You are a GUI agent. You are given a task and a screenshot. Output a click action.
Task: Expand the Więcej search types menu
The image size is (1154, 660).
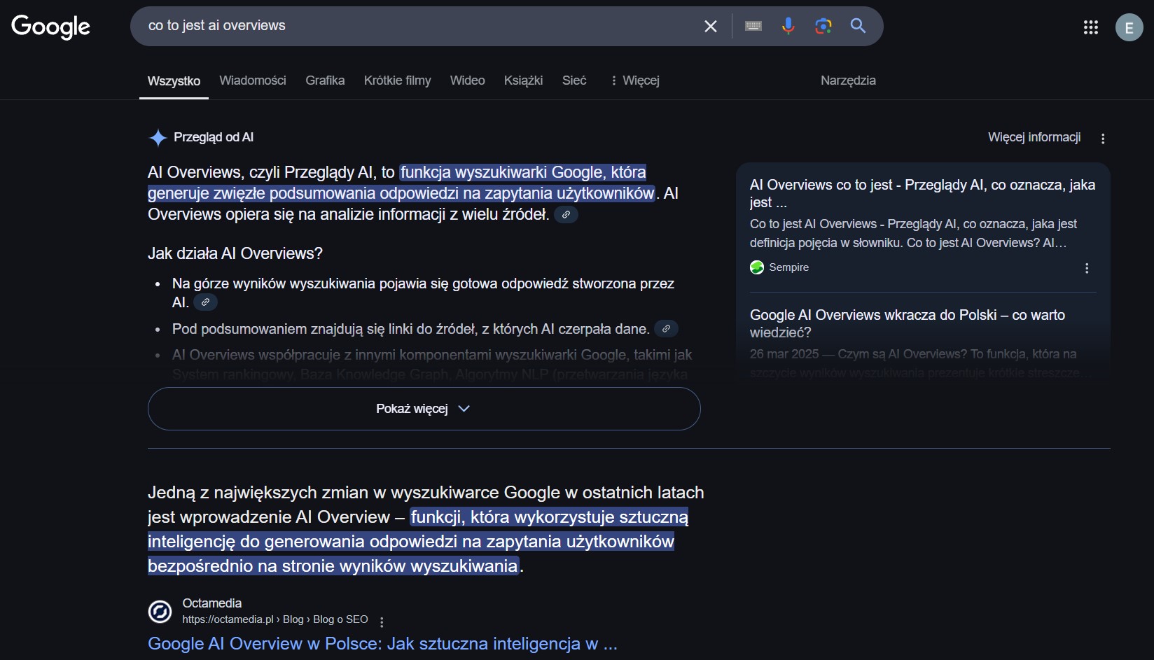click(634, 80)
